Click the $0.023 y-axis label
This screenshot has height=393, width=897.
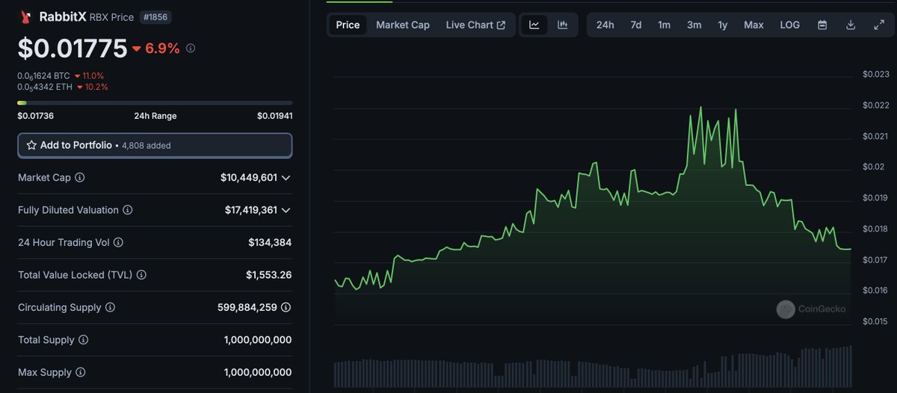pyautogui.click(x=876, y=74)
